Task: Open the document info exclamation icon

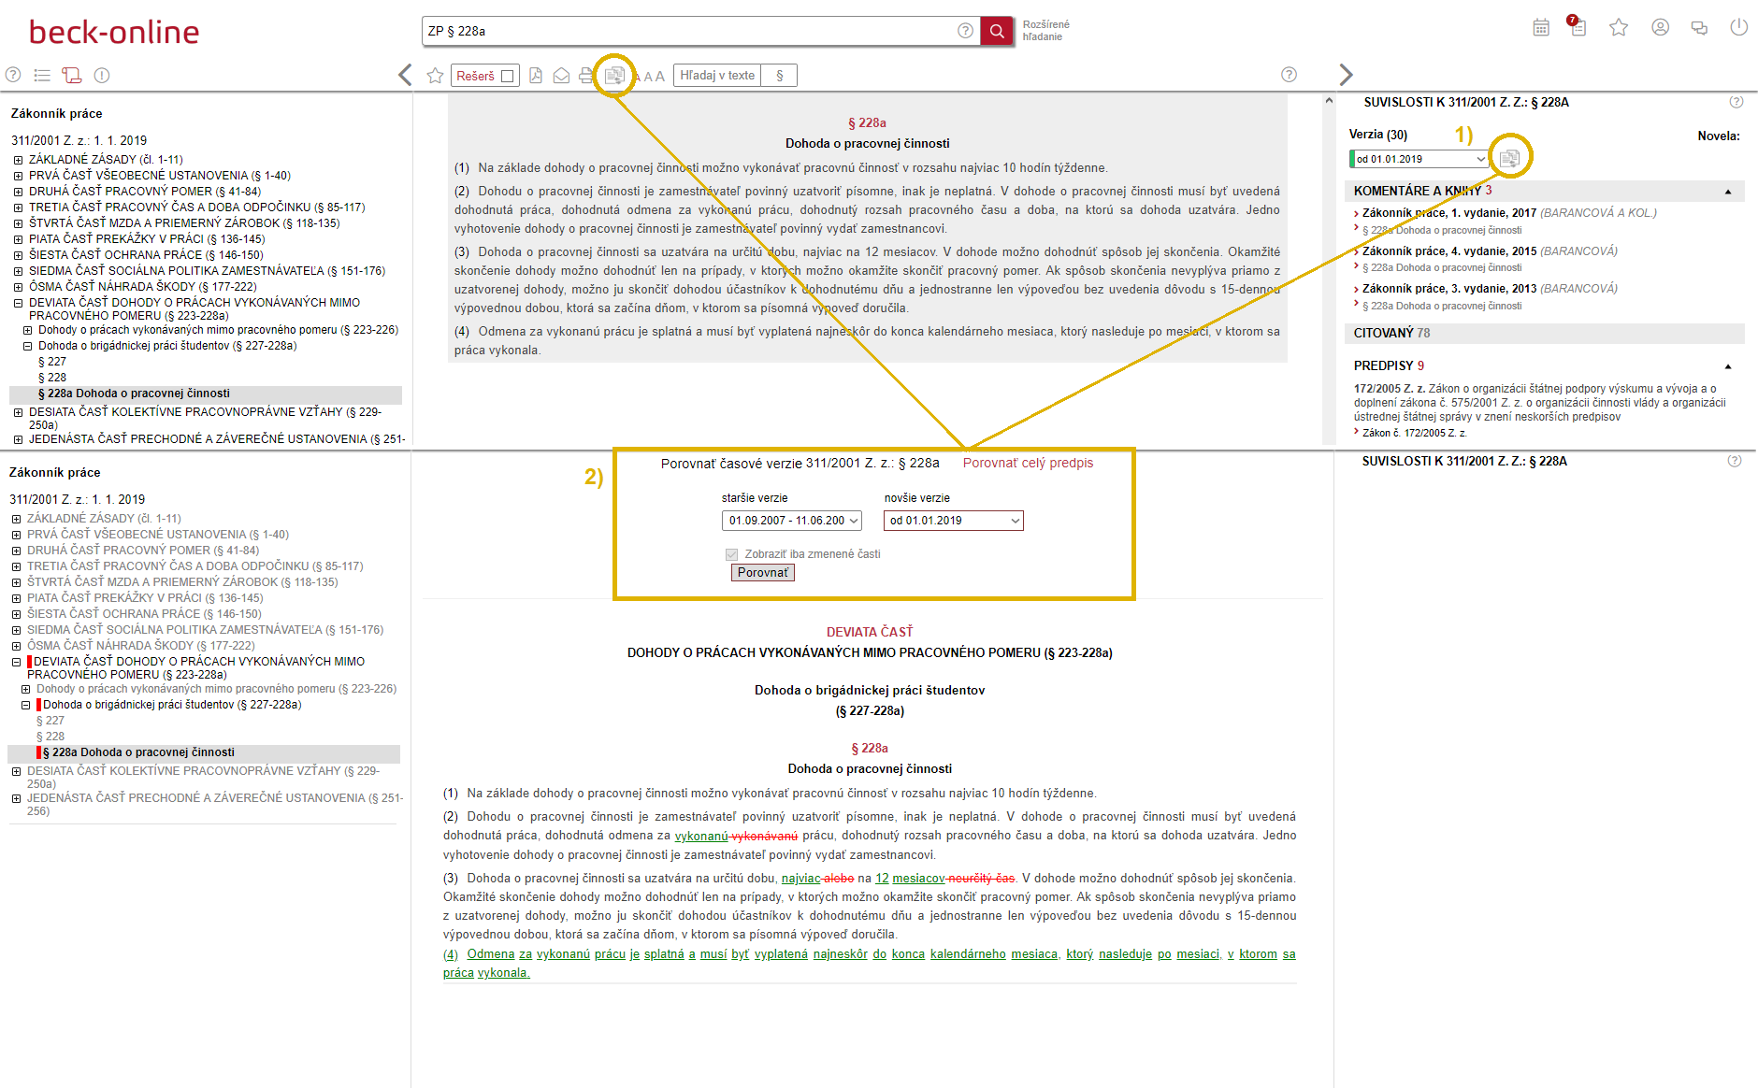Action: (x=102, y=75)
